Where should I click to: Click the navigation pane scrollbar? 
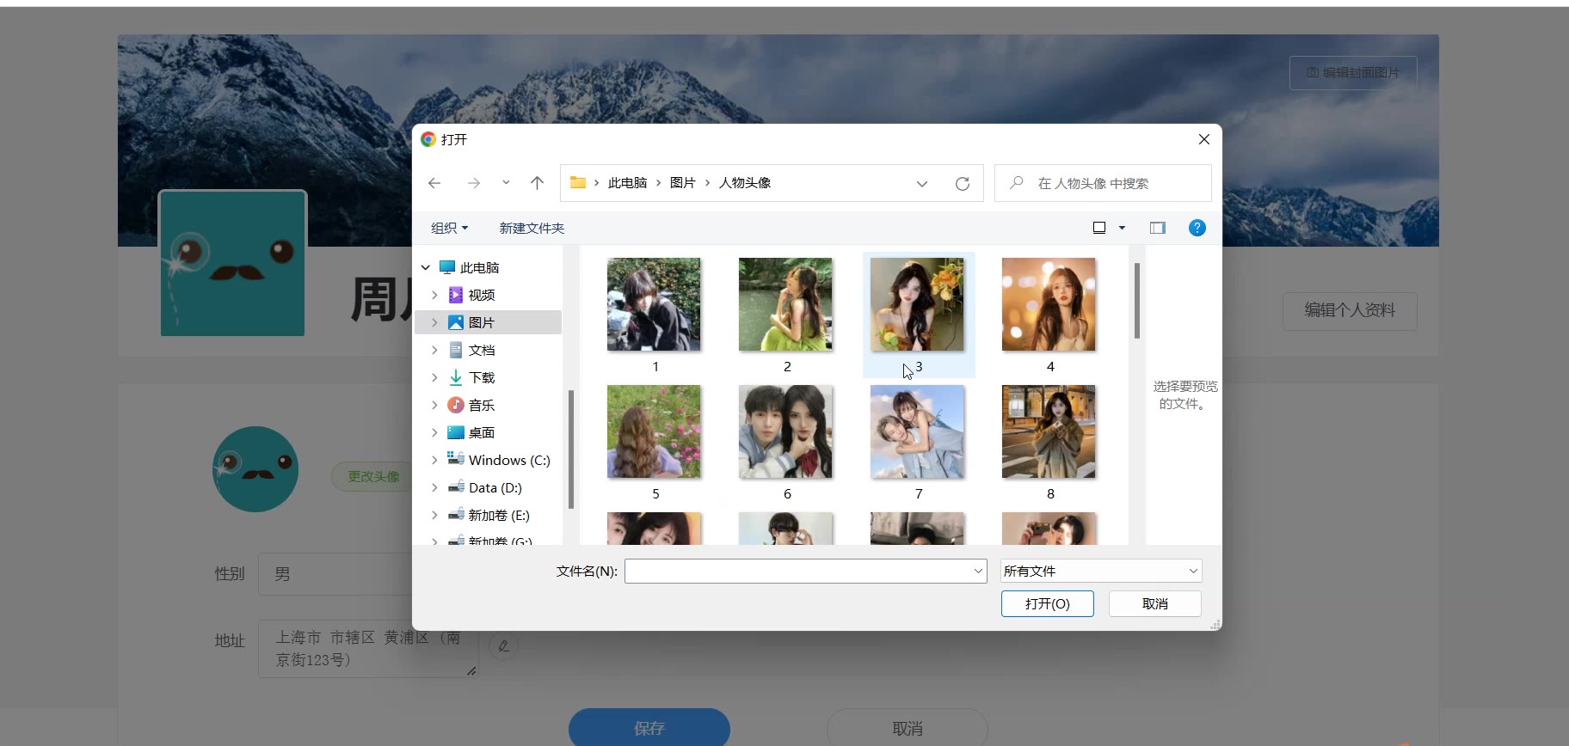[x=570, y=449]
